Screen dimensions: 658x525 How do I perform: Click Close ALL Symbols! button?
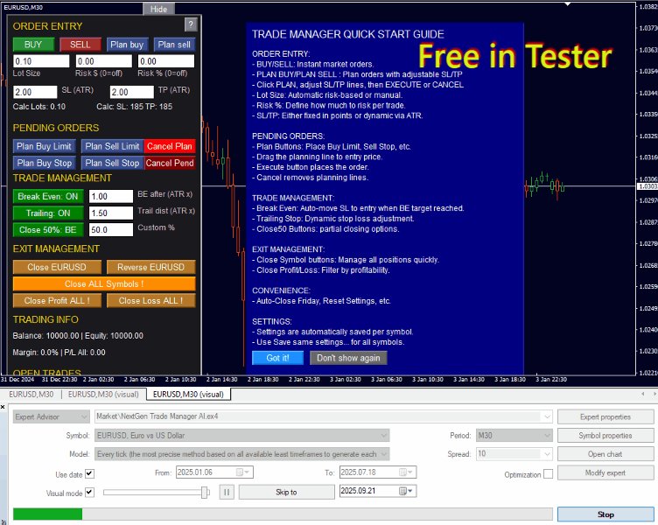coord(104,283)
